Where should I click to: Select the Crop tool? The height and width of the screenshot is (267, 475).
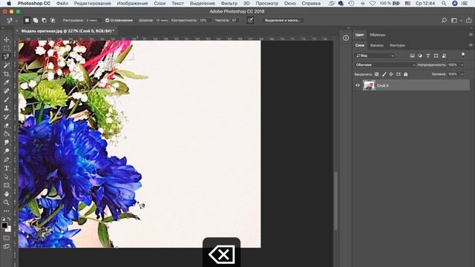point(7,74)
